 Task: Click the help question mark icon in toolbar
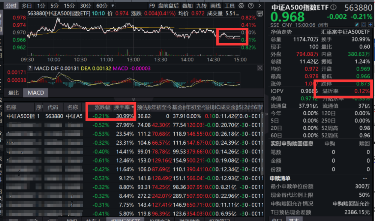tap(250, 6)
